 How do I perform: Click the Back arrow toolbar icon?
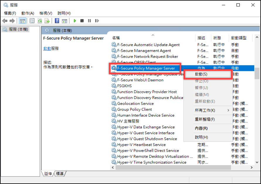click(5, 21)
